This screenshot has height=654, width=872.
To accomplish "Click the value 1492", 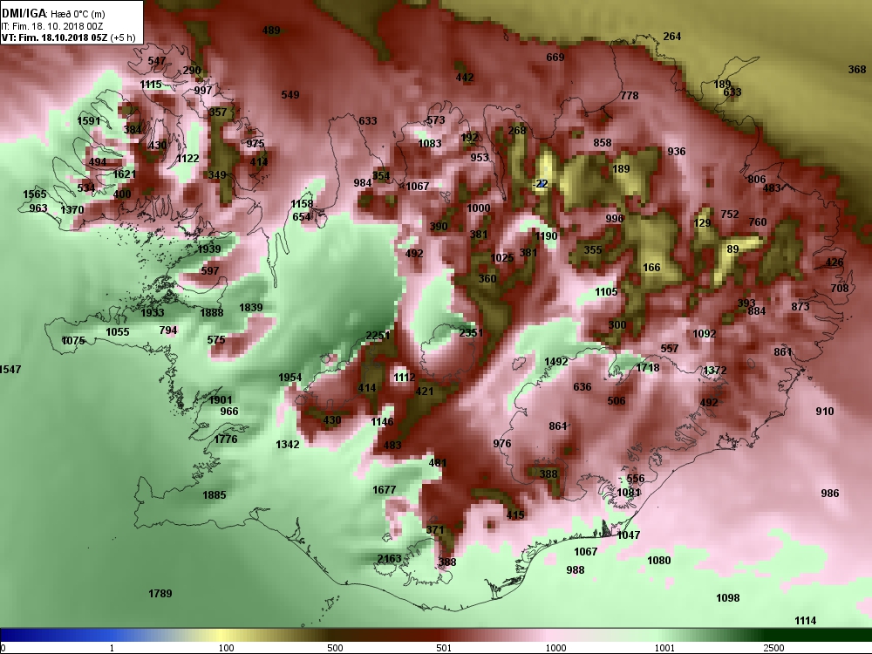I will pyautogui.click(x=556, y=362).
